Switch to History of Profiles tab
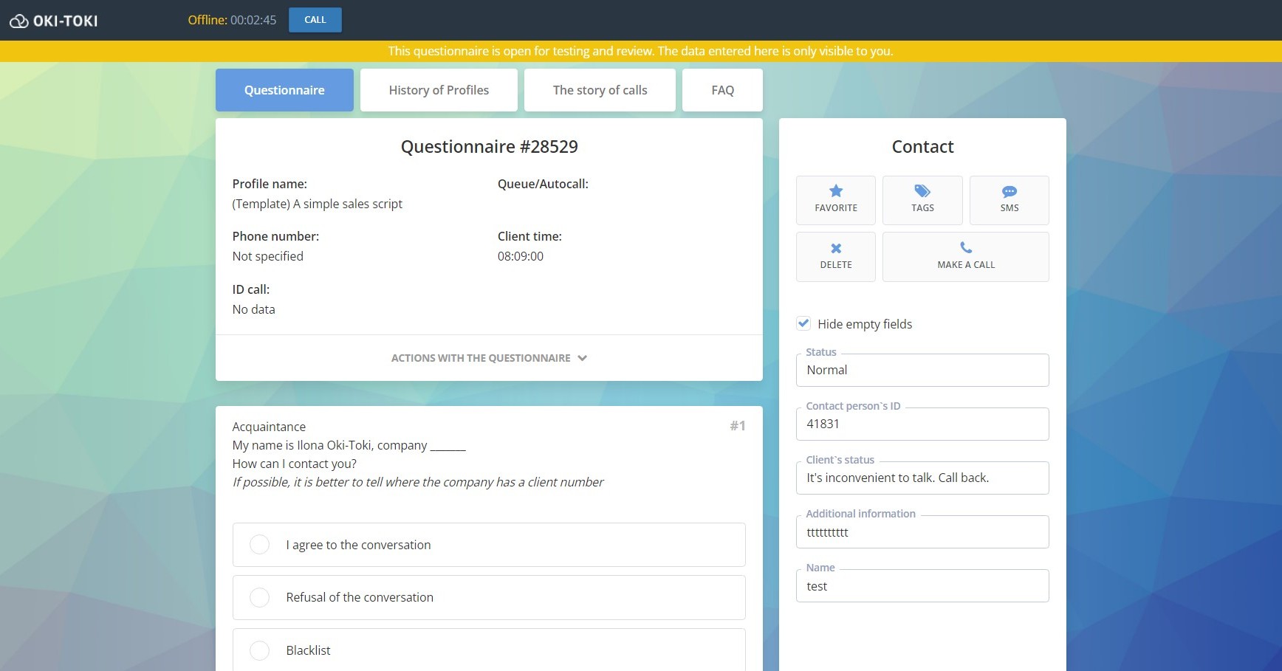This screenshot has height=671, width=1282. 439,90
